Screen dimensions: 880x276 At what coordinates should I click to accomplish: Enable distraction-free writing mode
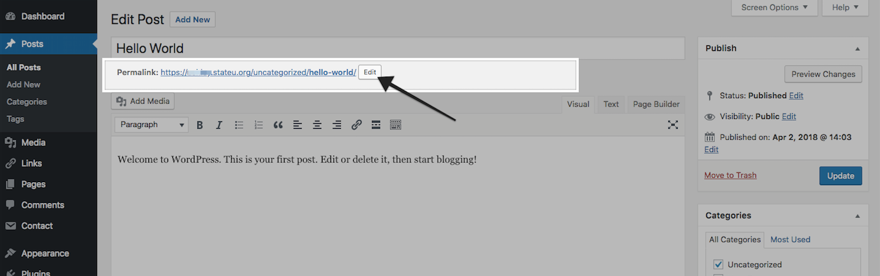click(673, 125)
